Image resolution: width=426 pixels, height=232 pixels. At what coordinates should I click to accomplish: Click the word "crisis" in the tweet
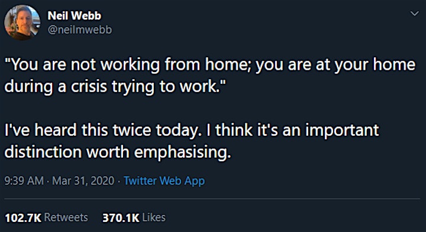(x=90, y=87)
